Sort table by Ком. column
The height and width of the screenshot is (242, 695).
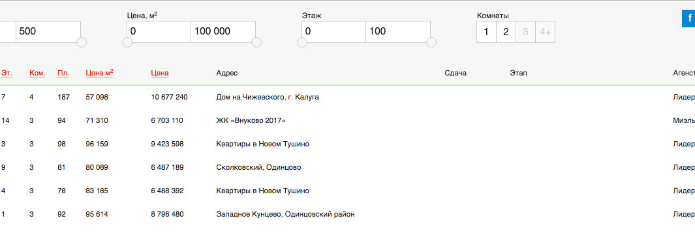pos(37,73)
